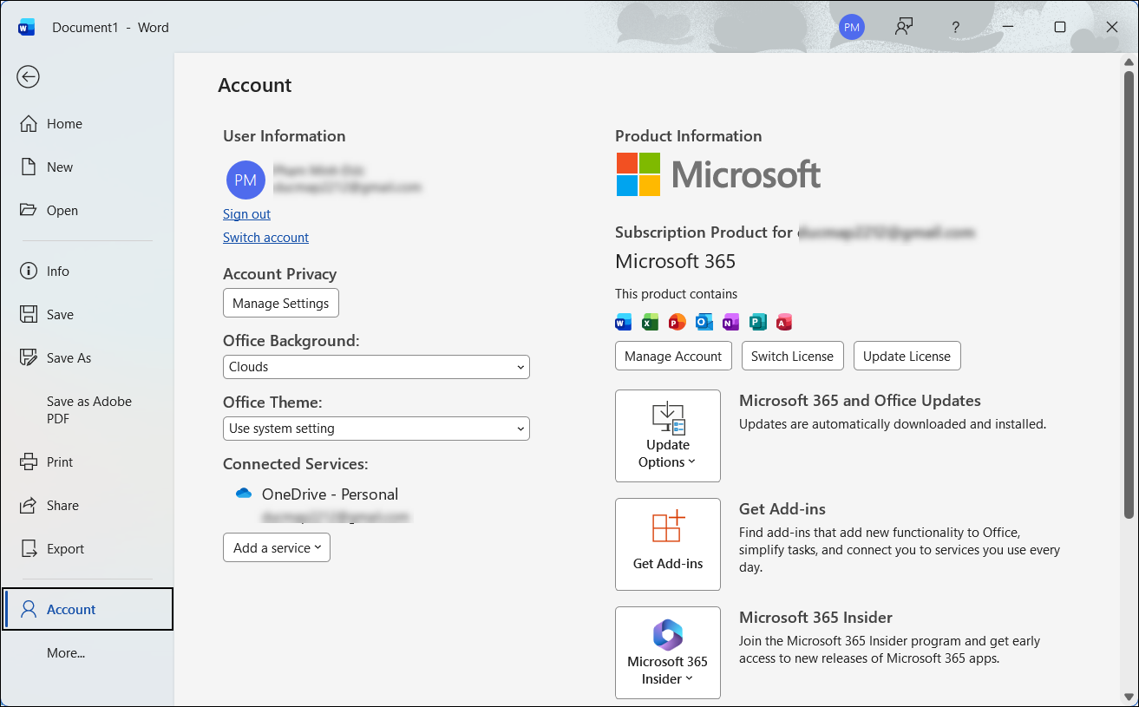Open the Update Options menu
Image resolution: width=1139 pixels, height=707 pixels.
click(668, 435)
